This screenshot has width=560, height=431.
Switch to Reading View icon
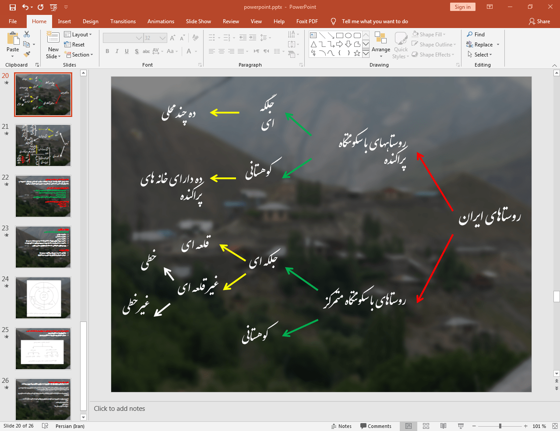pyautogui.click(x=443, y=426)
